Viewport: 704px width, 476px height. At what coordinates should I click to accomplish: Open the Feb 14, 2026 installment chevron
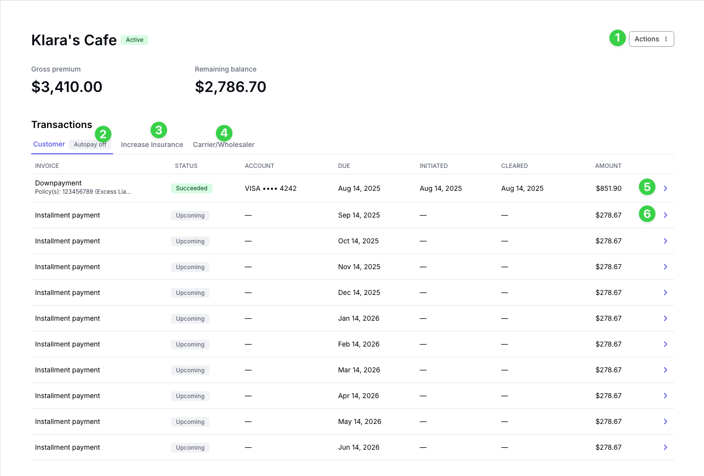pos(666,344)
